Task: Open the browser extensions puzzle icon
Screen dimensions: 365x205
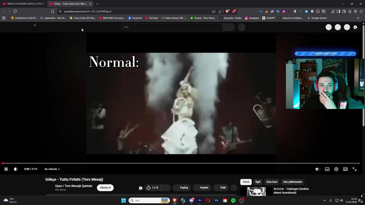Action: point(318,11)
